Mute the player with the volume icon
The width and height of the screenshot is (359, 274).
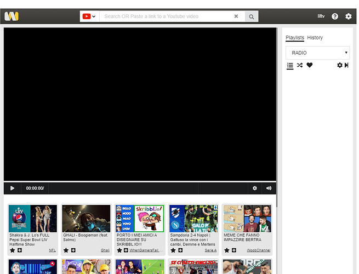point(269,188)
